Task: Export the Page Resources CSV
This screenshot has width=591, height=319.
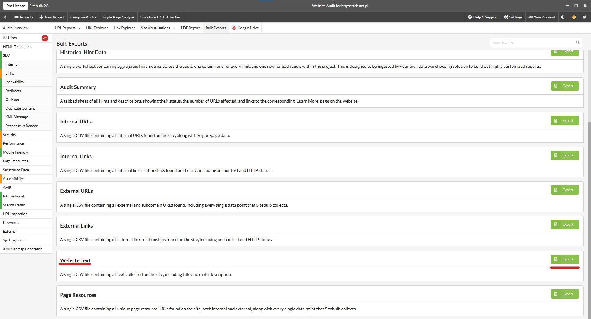Action: coord(565,294)
